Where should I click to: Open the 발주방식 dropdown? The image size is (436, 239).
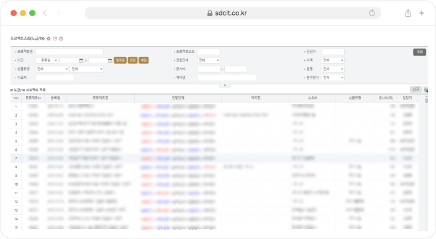coord(333,78)
